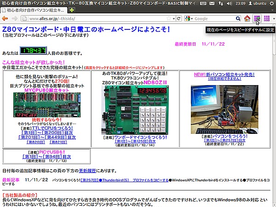Click the 最終更新日 11/11/22 text
The image size is (276, 207).
(x=200, y=44)
